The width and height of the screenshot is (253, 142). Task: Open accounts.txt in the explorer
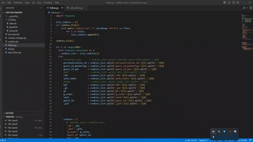(13, 34)
